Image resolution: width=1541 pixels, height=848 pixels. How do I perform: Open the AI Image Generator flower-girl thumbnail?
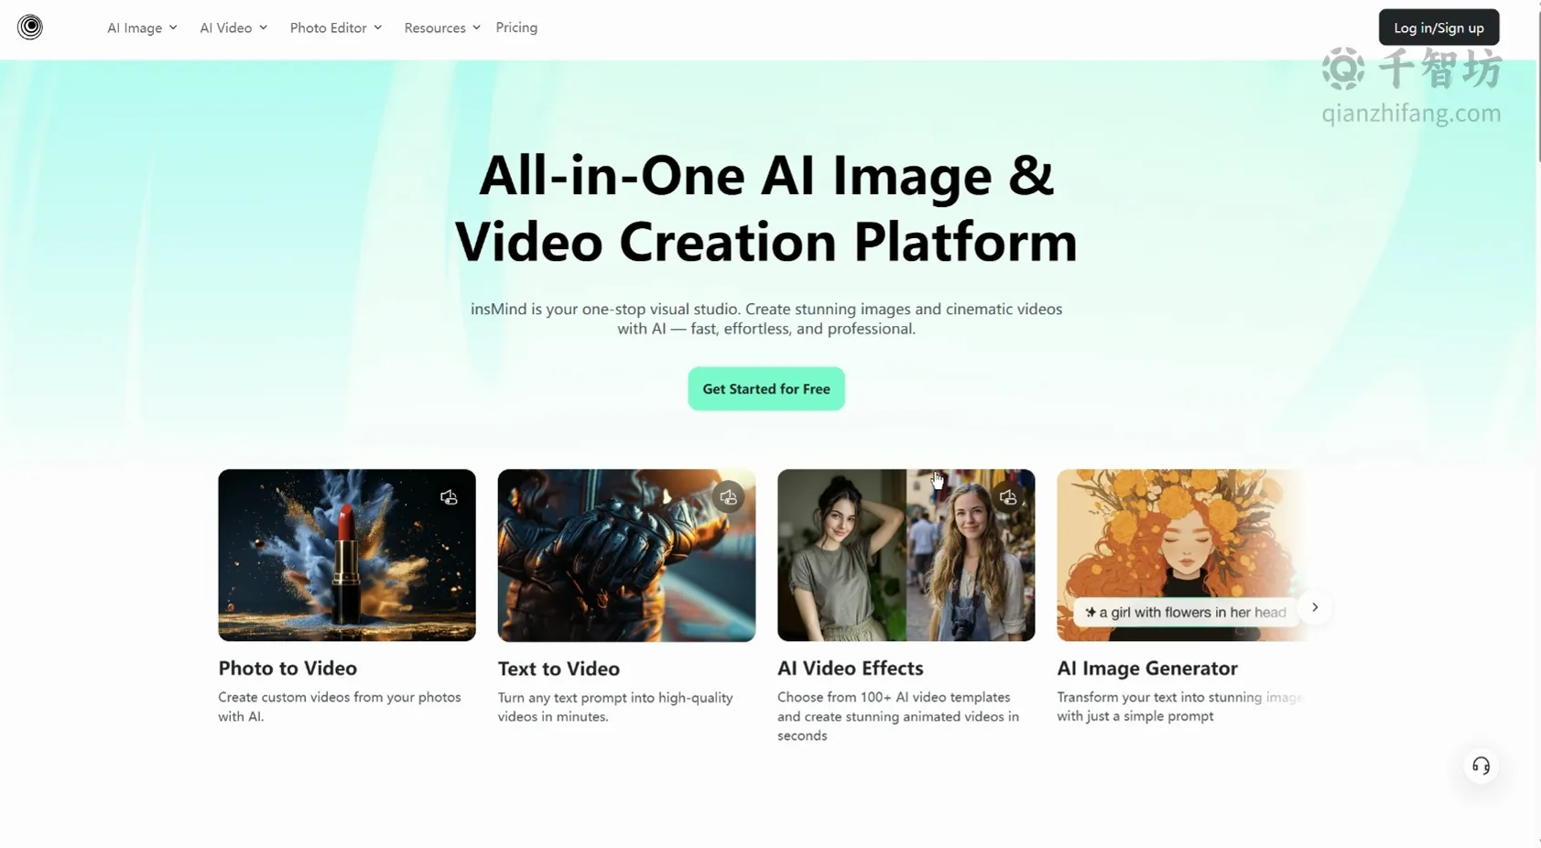[1181, 555]
